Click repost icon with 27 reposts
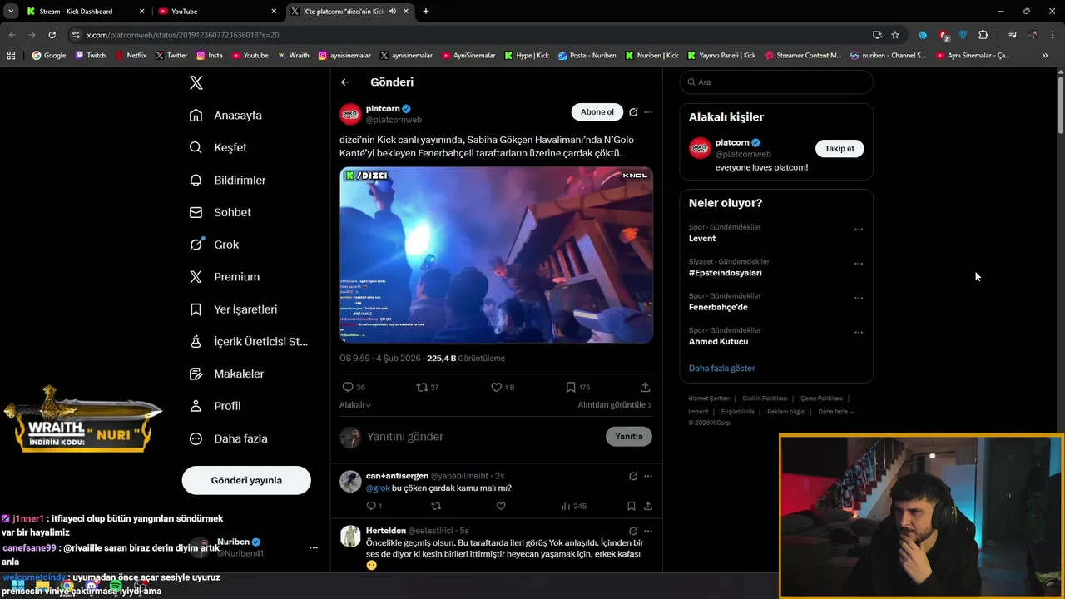Viewport: 1065px width, 599px height. (x=422, y=387)
